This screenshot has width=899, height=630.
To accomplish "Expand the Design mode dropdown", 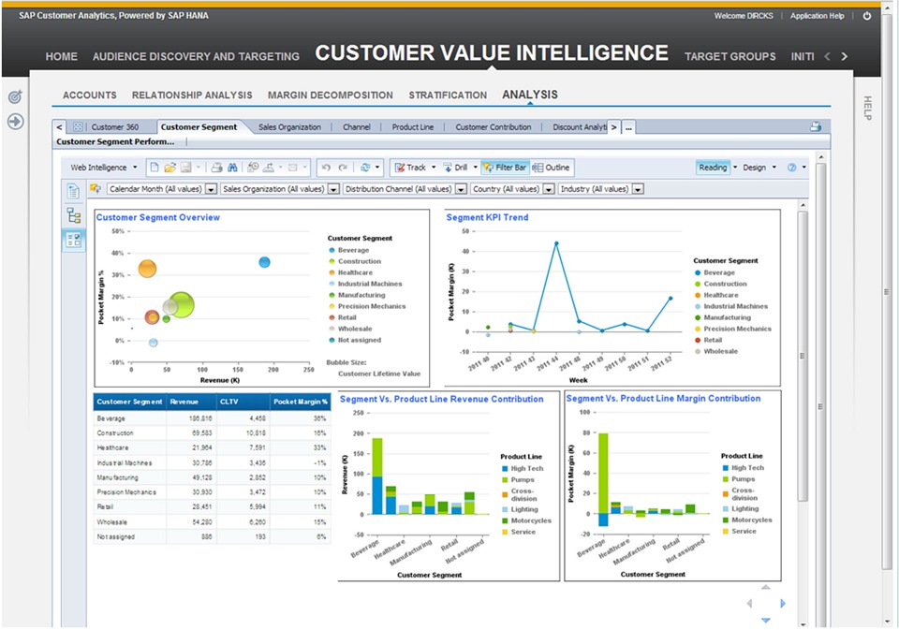I will pyautogui.click(x=774, y=168).
